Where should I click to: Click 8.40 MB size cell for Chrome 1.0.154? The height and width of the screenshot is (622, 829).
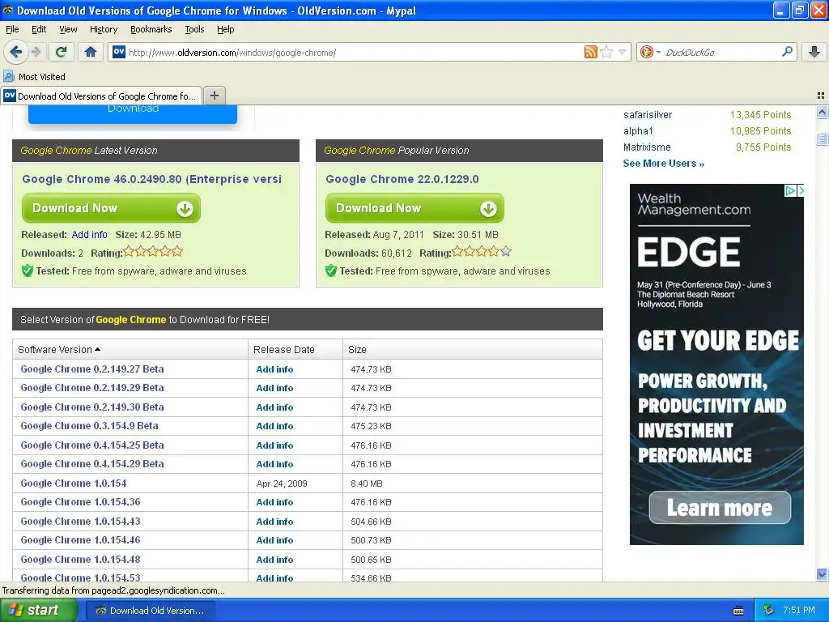(x=367, y=484)
